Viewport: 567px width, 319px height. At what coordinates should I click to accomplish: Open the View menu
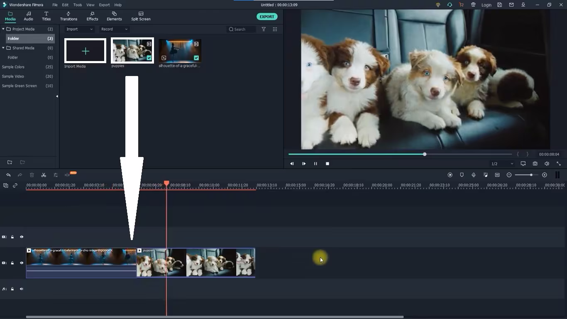pyautogui.click(x=90, y=5)
